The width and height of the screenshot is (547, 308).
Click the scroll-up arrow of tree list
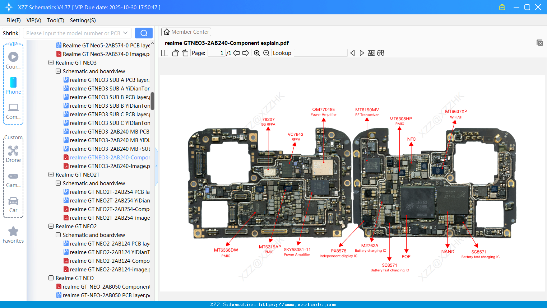(x=152, y=43)
